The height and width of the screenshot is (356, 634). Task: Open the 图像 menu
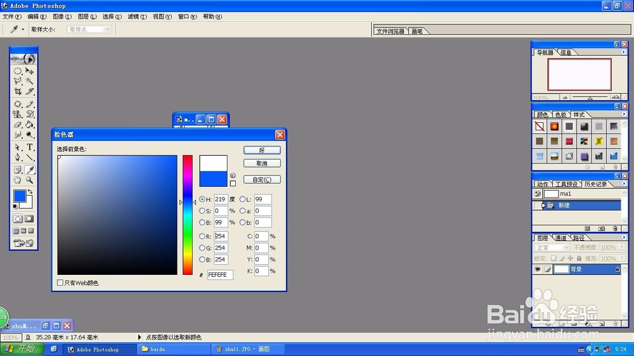pyautogui.click(x=62, y=16)
